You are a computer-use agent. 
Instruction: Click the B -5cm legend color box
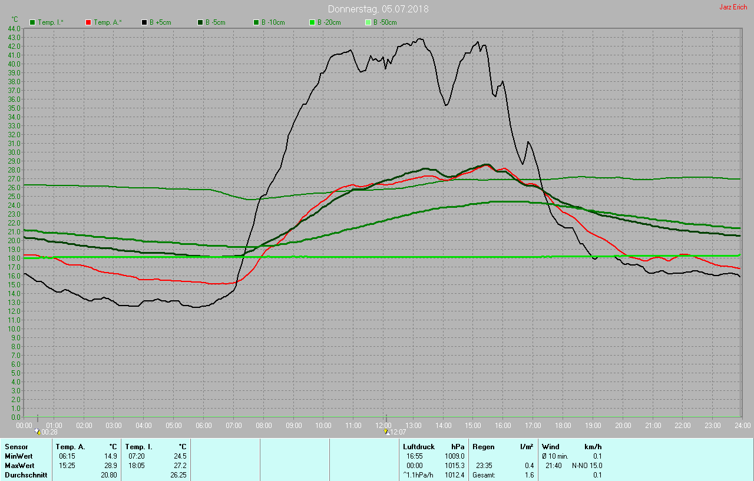pos(200,22)
